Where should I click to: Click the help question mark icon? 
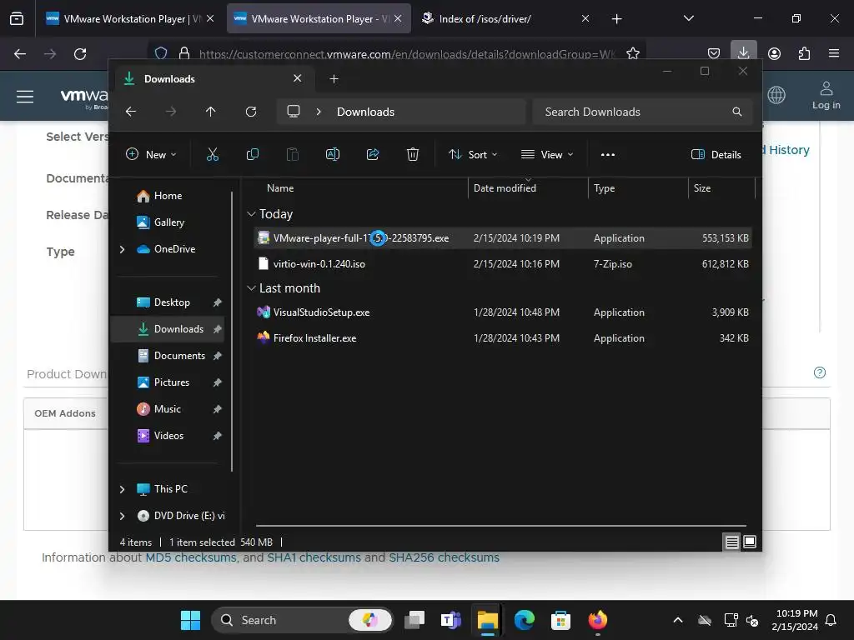(820, 372)
